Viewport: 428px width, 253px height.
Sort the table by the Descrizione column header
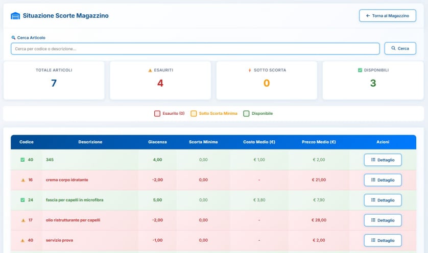point(90,142)
